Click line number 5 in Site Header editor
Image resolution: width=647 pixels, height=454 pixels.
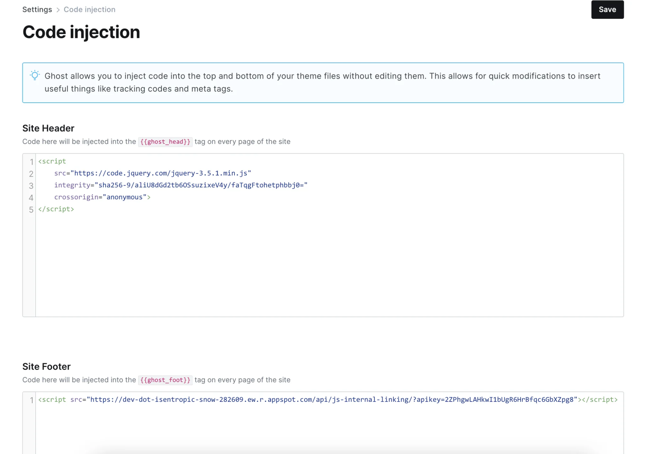click(x=31, y=210)
